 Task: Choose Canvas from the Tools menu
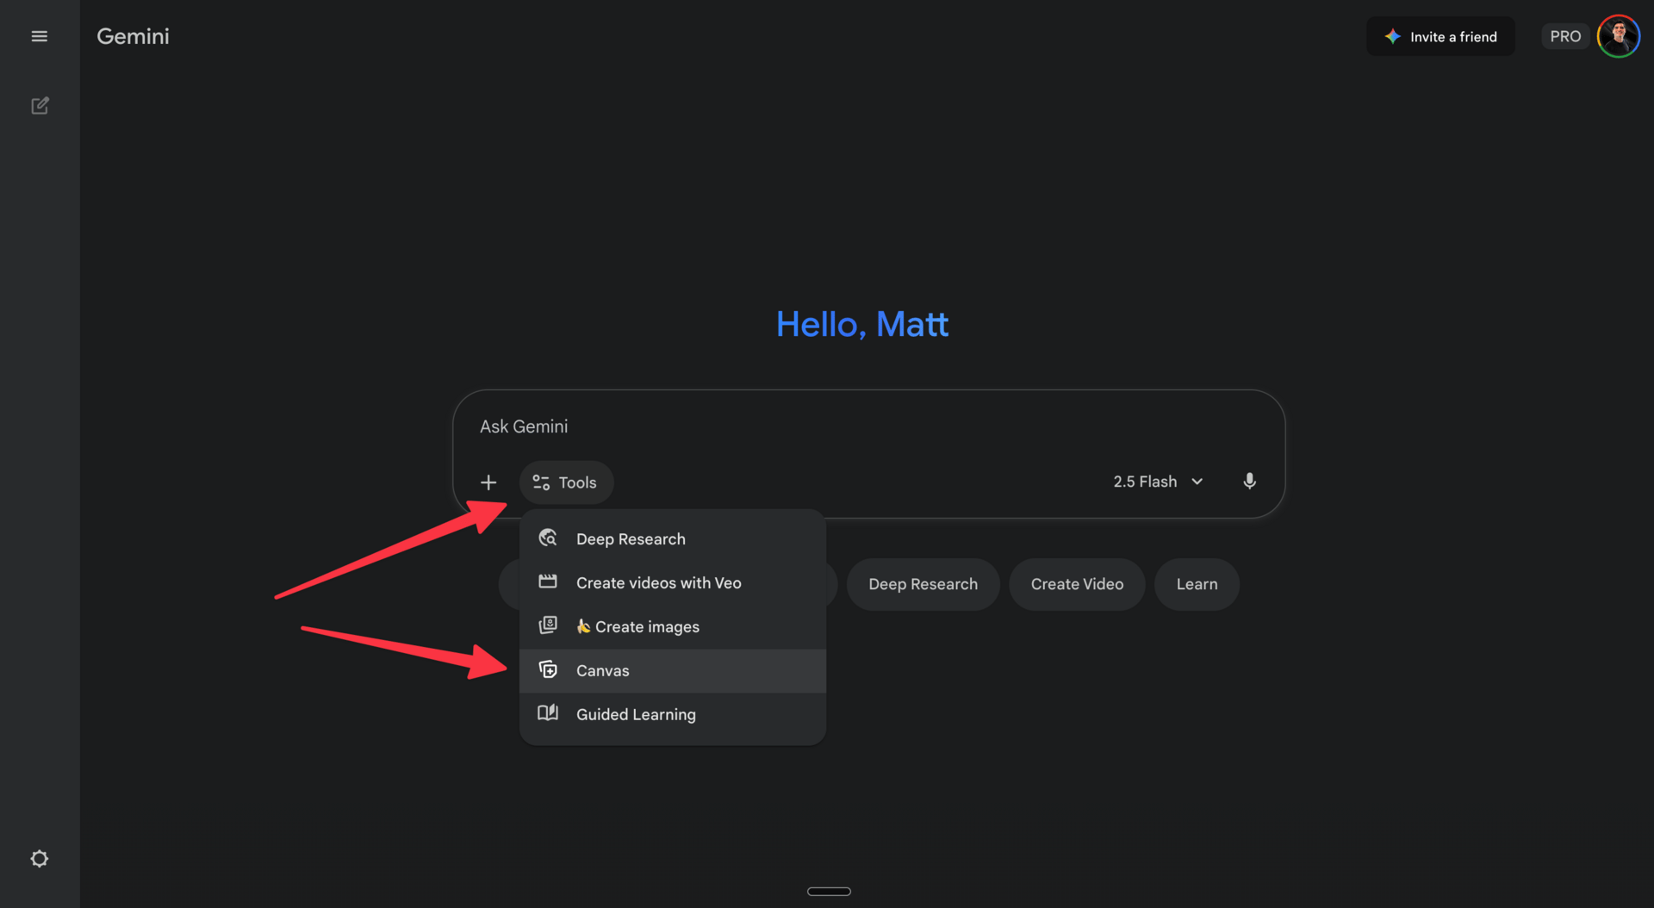pyautogui.click(x=673, y=671)
